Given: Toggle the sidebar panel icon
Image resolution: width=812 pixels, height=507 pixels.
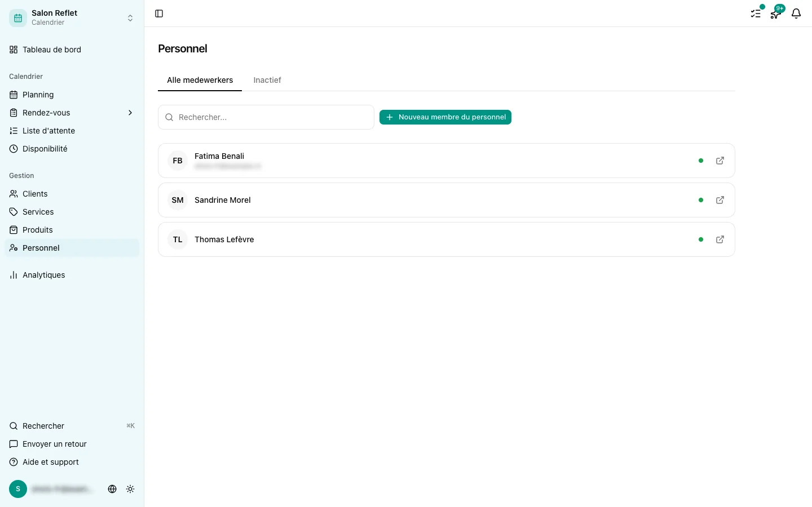Looking at the screenshot, I should pyautogui.click(x=159, y=14).
